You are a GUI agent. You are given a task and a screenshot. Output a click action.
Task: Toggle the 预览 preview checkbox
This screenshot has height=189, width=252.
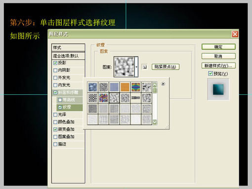pyautogui.click(x=210, y=74)
